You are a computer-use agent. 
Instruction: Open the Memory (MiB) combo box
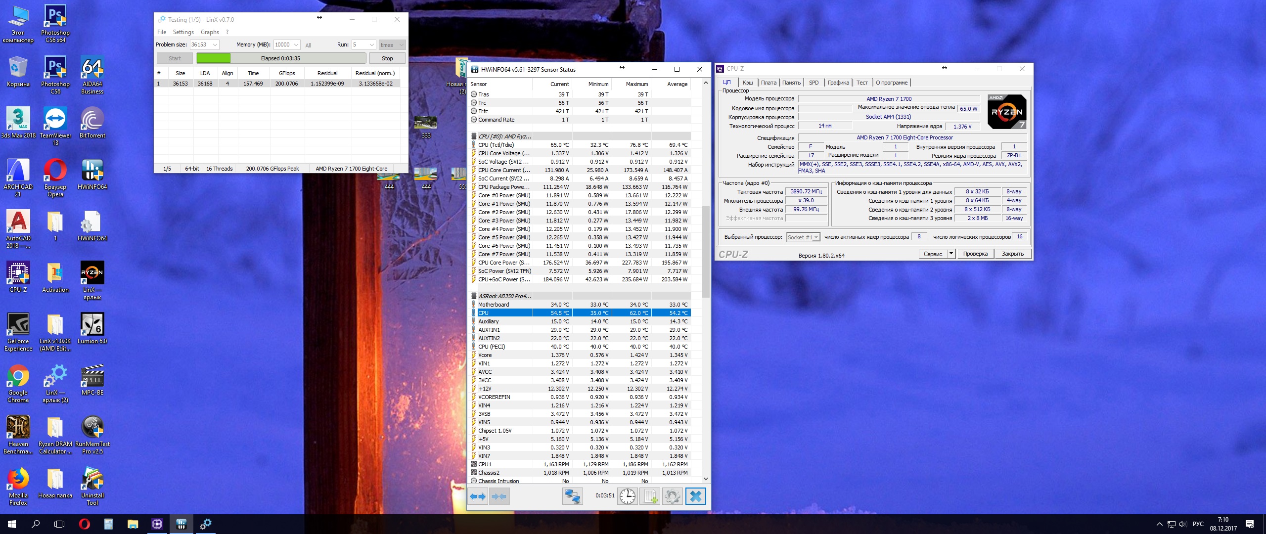click(296, 45)
